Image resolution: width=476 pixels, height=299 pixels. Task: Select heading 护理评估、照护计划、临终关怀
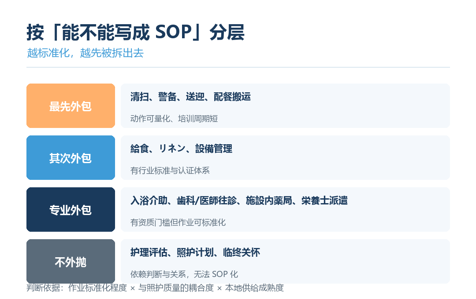[195, 252]
